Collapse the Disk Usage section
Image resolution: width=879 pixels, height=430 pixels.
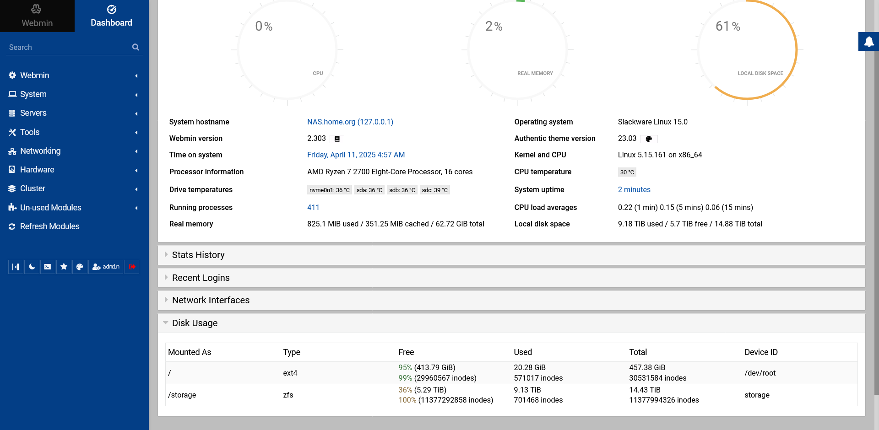(195, 323)
